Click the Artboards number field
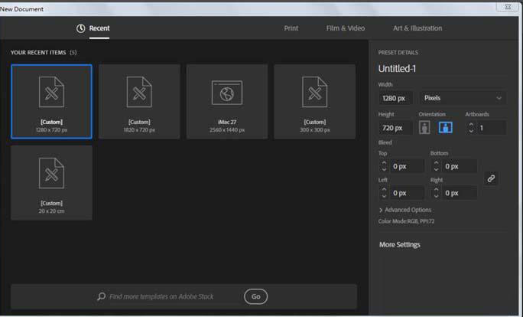 pyautogui.click(x=492, y=128)
